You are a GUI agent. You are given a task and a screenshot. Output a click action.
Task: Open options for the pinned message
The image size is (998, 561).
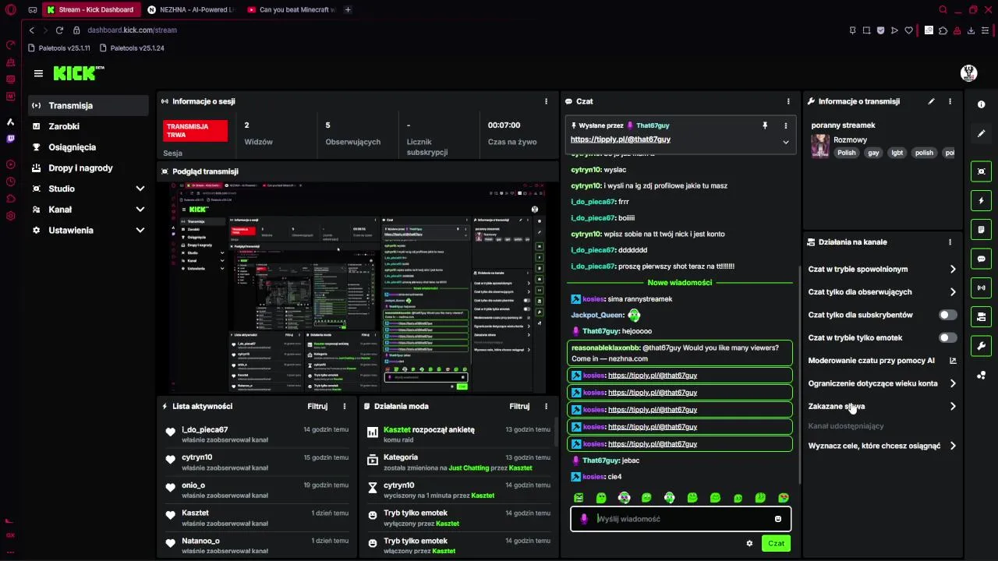click(785, 125)
